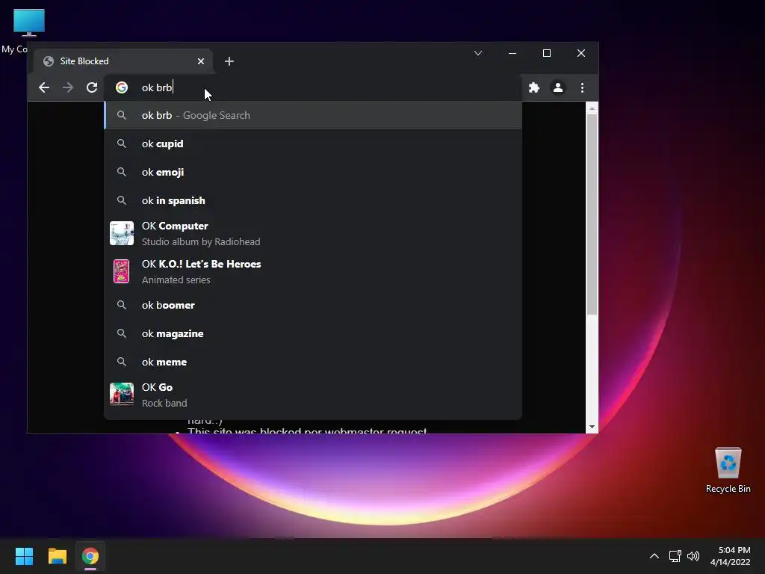765x574 pixels.
Task: Select the 'ok boomer' suggestion
Action: 313,305
